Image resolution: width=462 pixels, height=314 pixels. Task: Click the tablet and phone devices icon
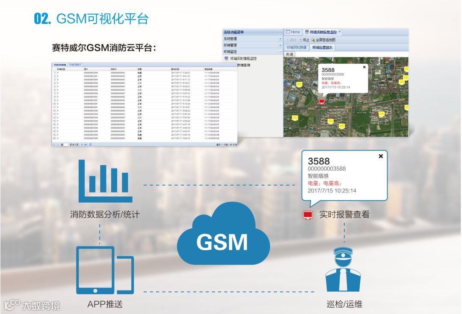[x=105, y=270]
